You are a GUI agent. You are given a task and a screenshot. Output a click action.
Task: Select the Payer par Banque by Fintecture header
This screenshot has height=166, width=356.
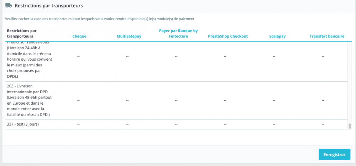click(178, 33)
